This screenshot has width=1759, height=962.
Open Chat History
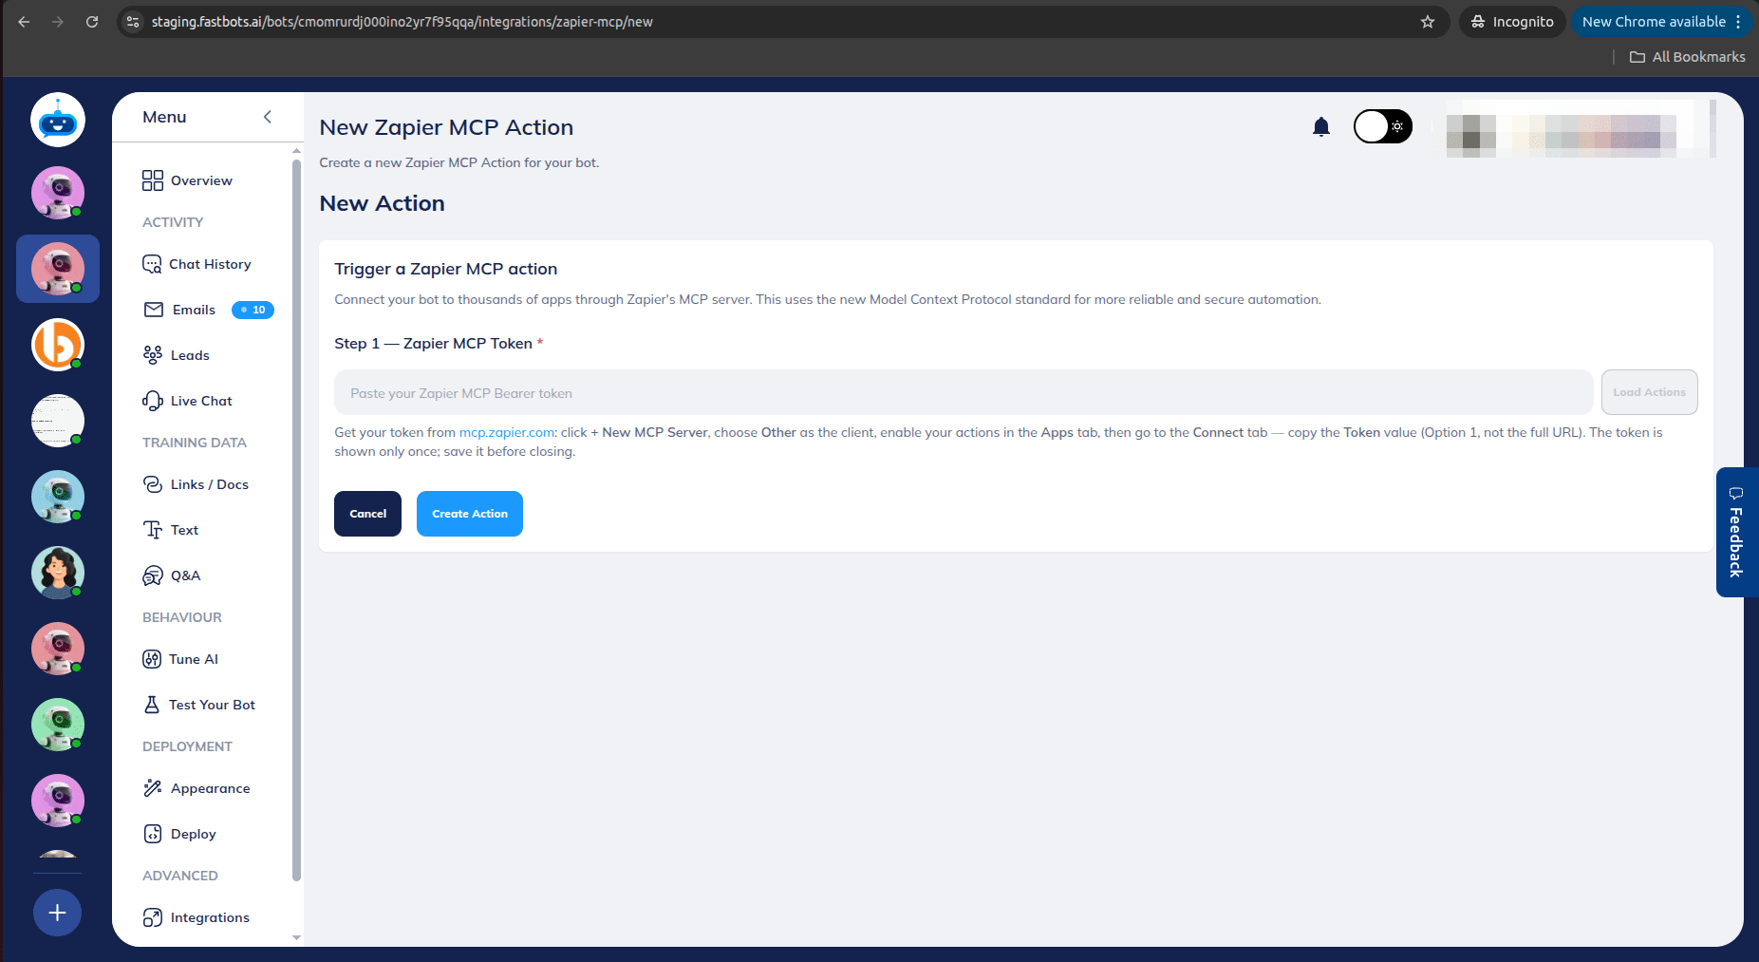pyautogui.click(x=196, y=264)
